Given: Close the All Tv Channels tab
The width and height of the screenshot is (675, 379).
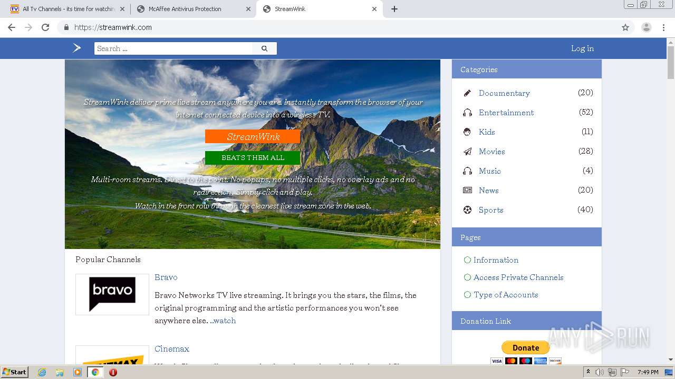Looking at the screenshot, I should click(x=122, y=9).
